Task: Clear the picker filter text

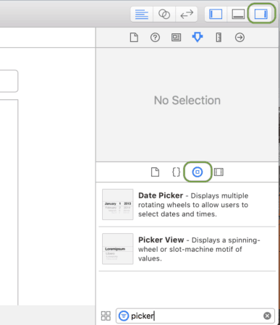Action: point(267,316)
